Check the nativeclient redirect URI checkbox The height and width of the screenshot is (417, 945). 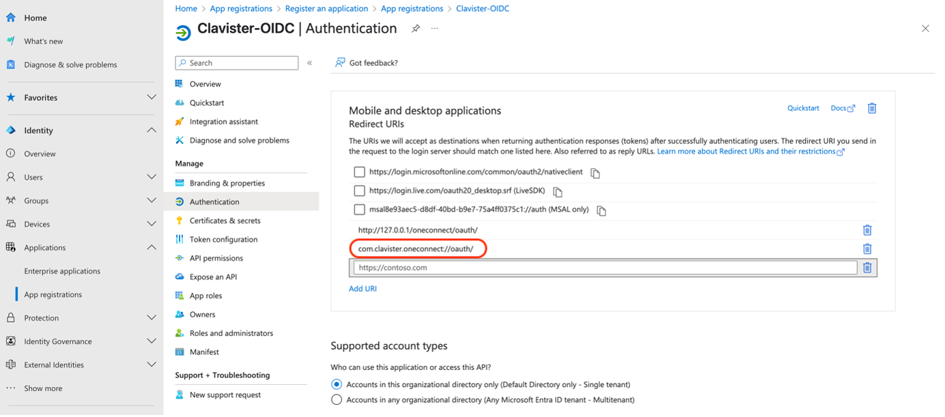pos(359,172)
